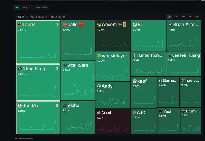Click rank number 3 on Jon Ma card

pyautogui.click(x=57, y=105)
